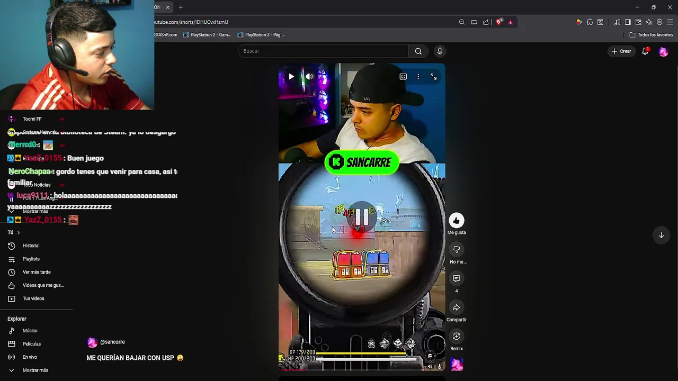Image resolution: width=678 pixels, height=381 pixels.
Task: Open Brave Rewards triangle icon
Action: pos(510,22)
